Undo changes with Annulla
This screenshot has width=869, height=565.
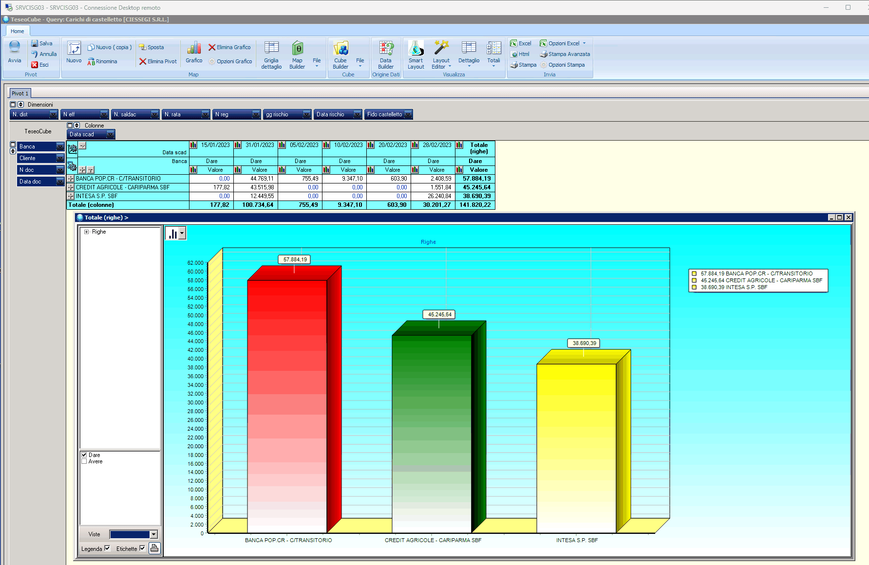point(44,54)
